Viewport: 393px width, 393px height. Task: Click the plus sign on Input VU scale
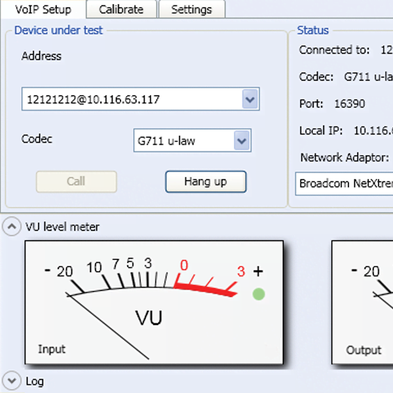[x=258, y=271]
